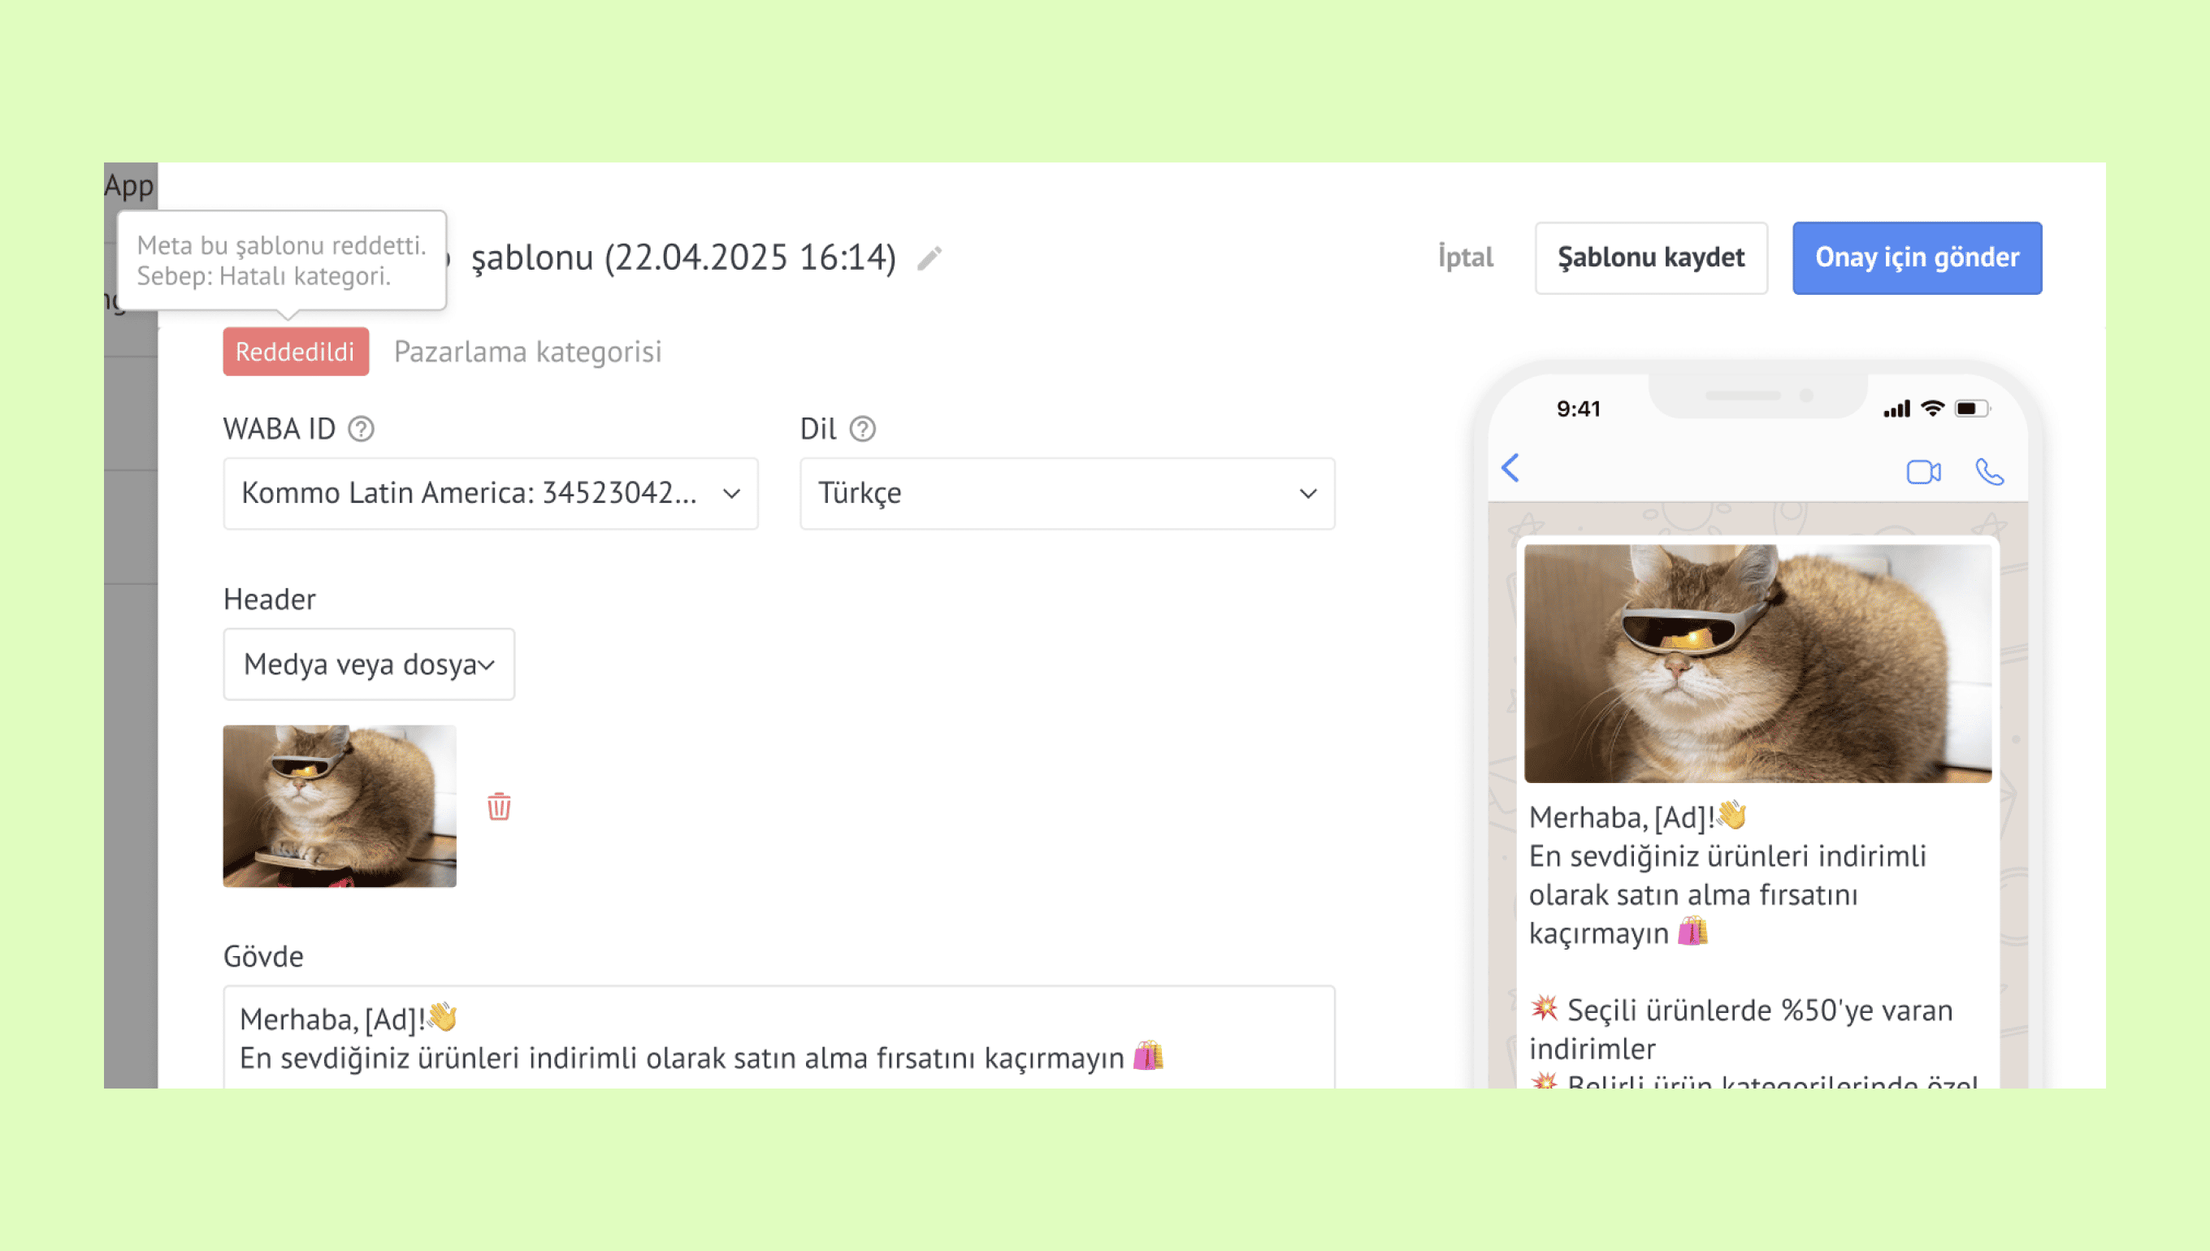Viewport: 2210px width, 1251px height.
Task: Delete the header image with the trash icon
Action: coord(498,806)
